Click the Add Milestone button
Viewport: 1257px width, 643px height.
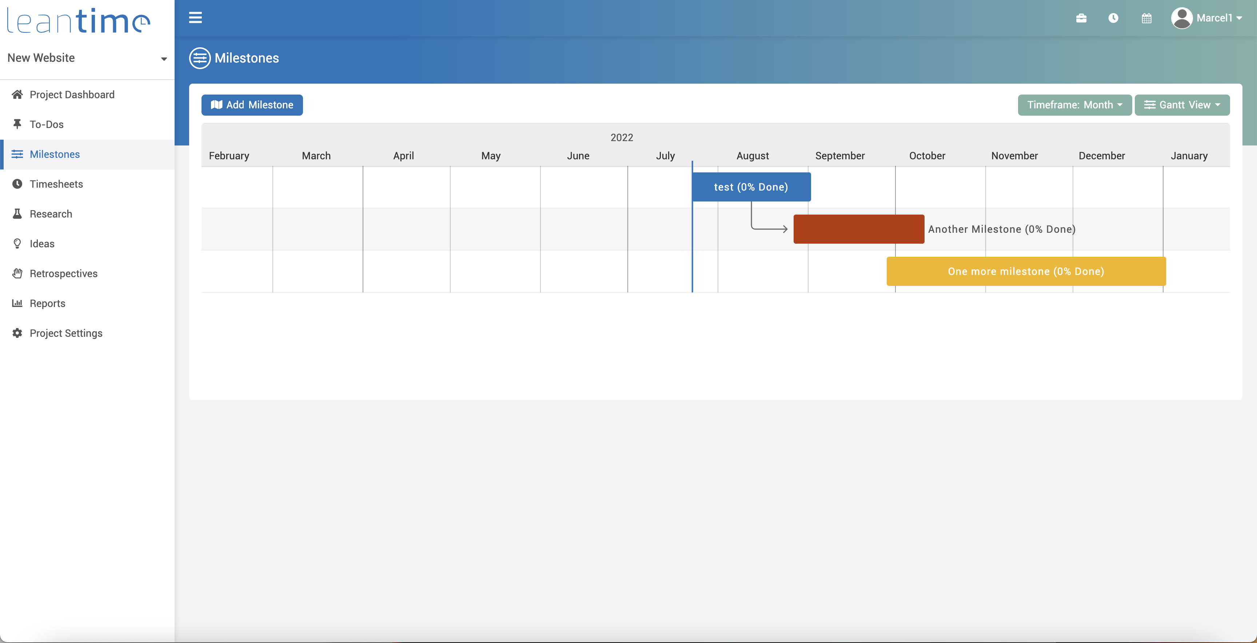tap(252, 105)
